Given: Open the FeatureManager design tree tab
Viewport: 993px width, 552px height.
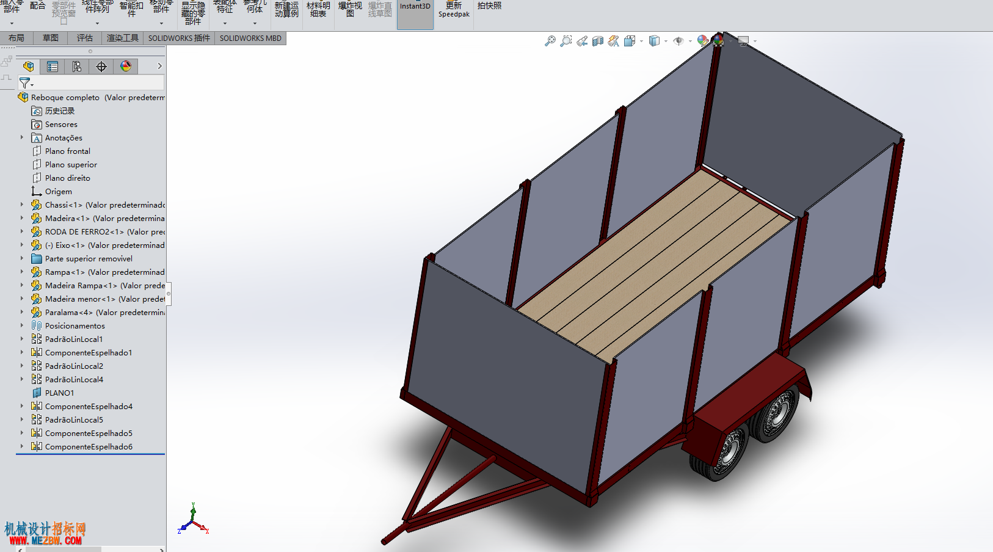Looking at the screenshot, I should click(28, 67).
